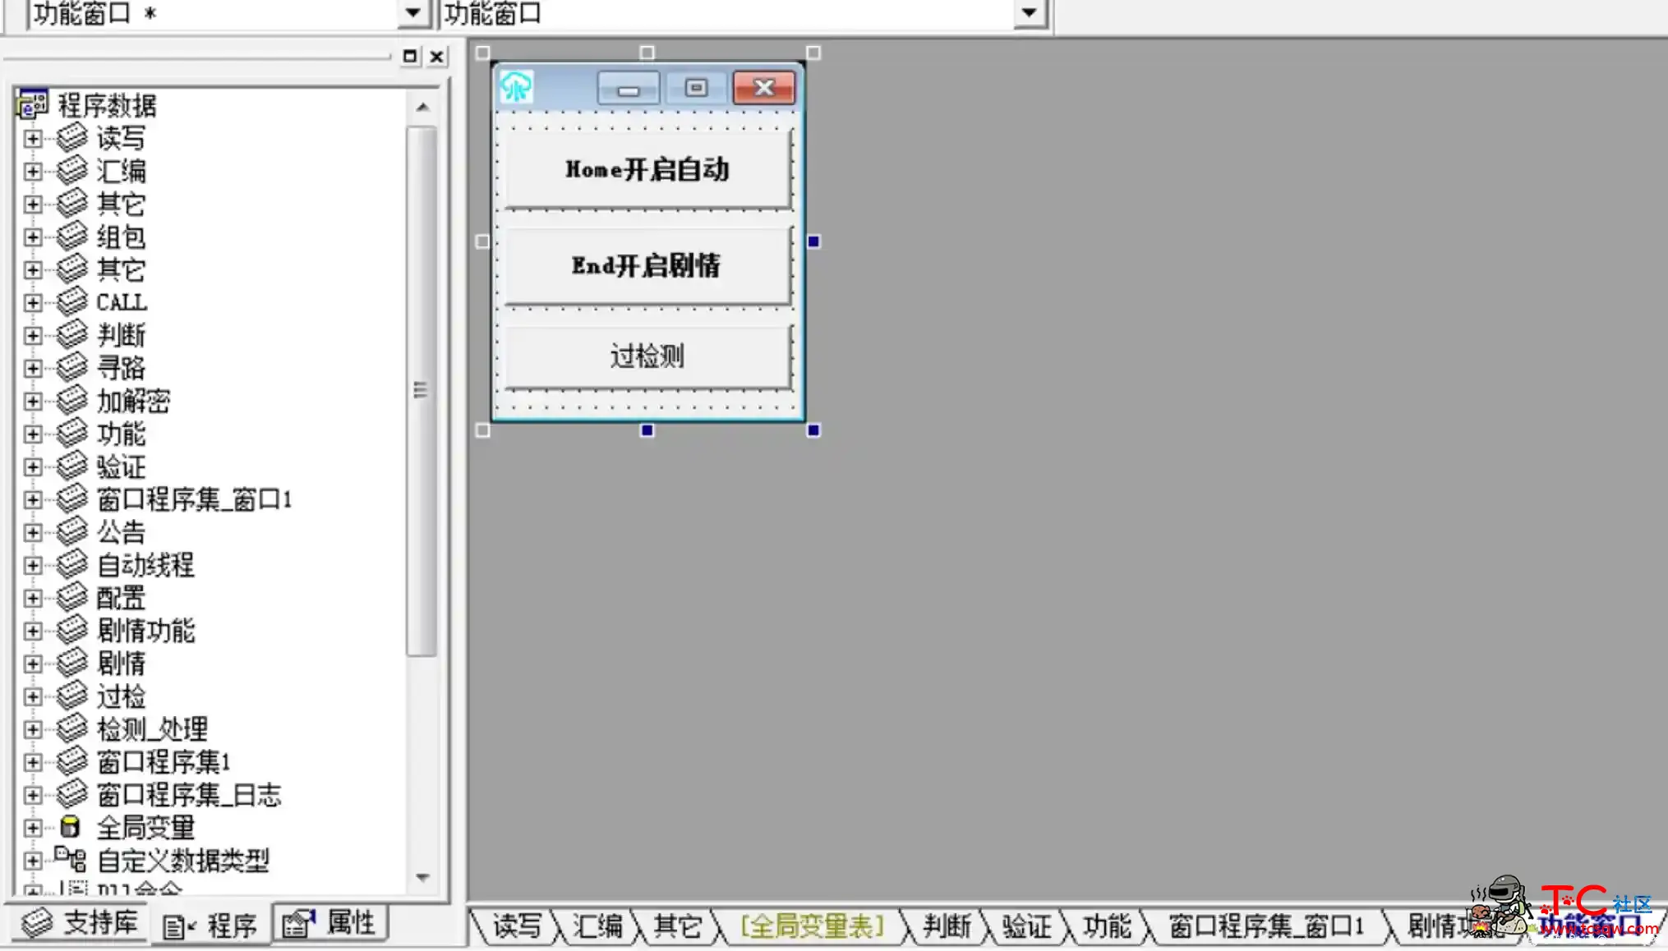Screen dimensions: 1668x951
Task: Click the 读写 module stack icon
Action: 71,136
